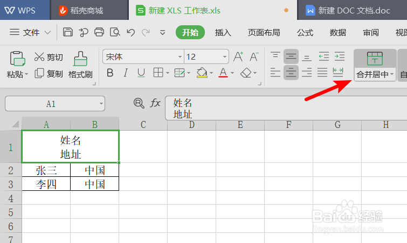Toggle Underline formatting
407x243 pixels.
tap(141, 73)
